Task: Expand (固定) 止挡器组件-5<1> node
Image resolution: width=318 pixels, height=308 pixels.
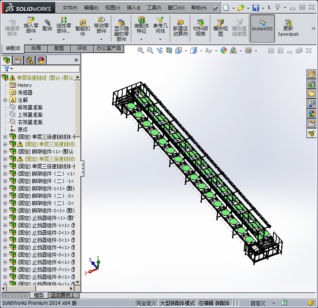Action: 5,255
